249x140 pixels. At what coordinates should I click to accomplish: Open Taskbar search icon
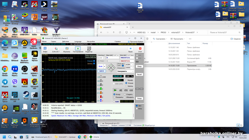[10, 137]
